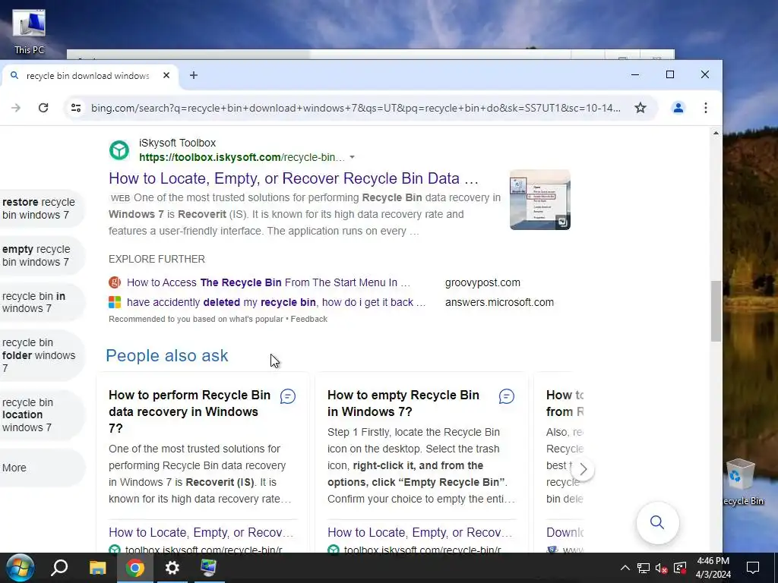Image resolution: width=778 pixels, height=583 pixels.
Task: Open the network tray icon
Action: 644,568
